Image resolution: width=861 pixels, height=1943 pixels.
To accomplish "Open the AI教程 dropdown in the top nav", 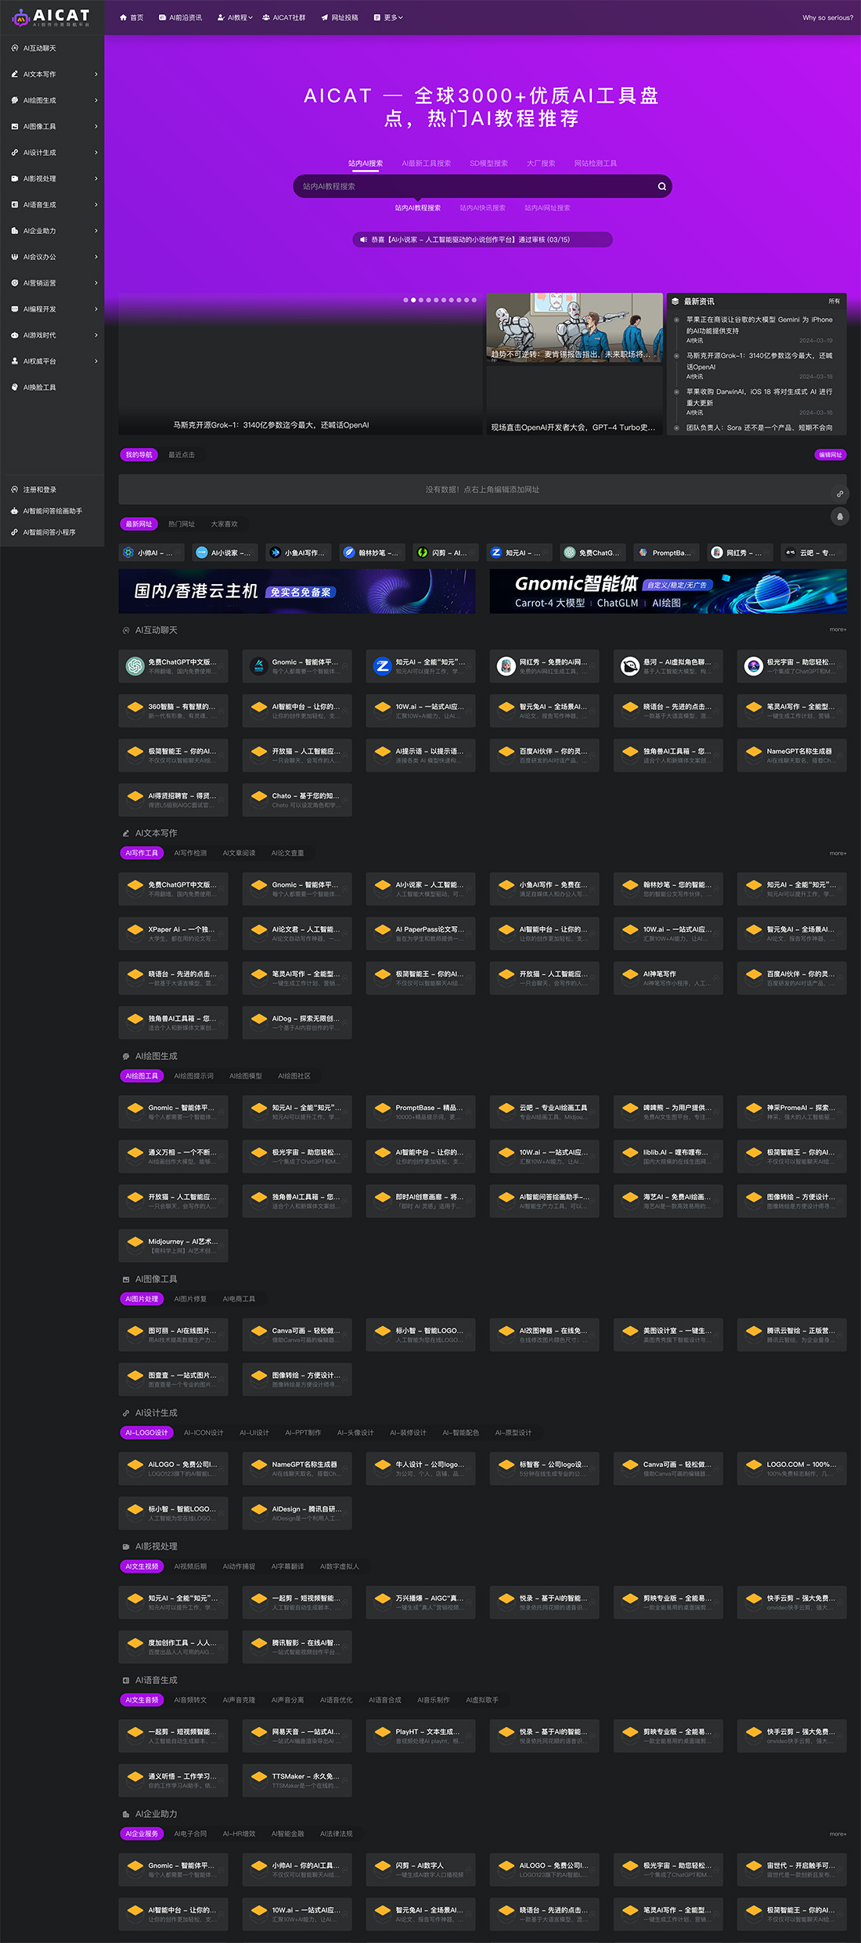I will click(x=236, y=17).
